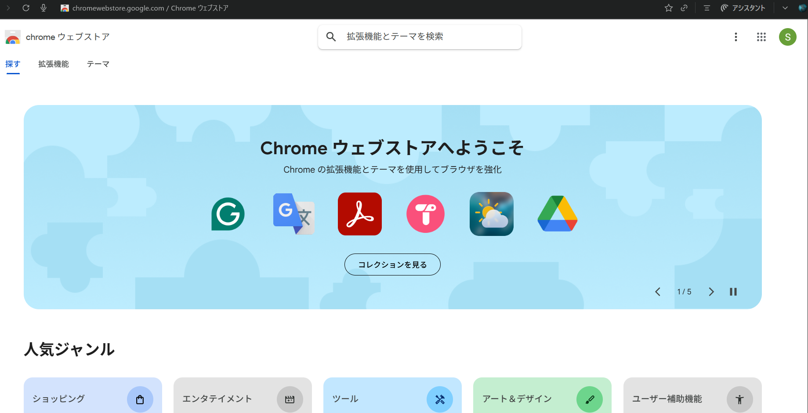Click the shopping bag icon on ショッピング card
Viewport: 808px width, 413px height.
[140, 399]
